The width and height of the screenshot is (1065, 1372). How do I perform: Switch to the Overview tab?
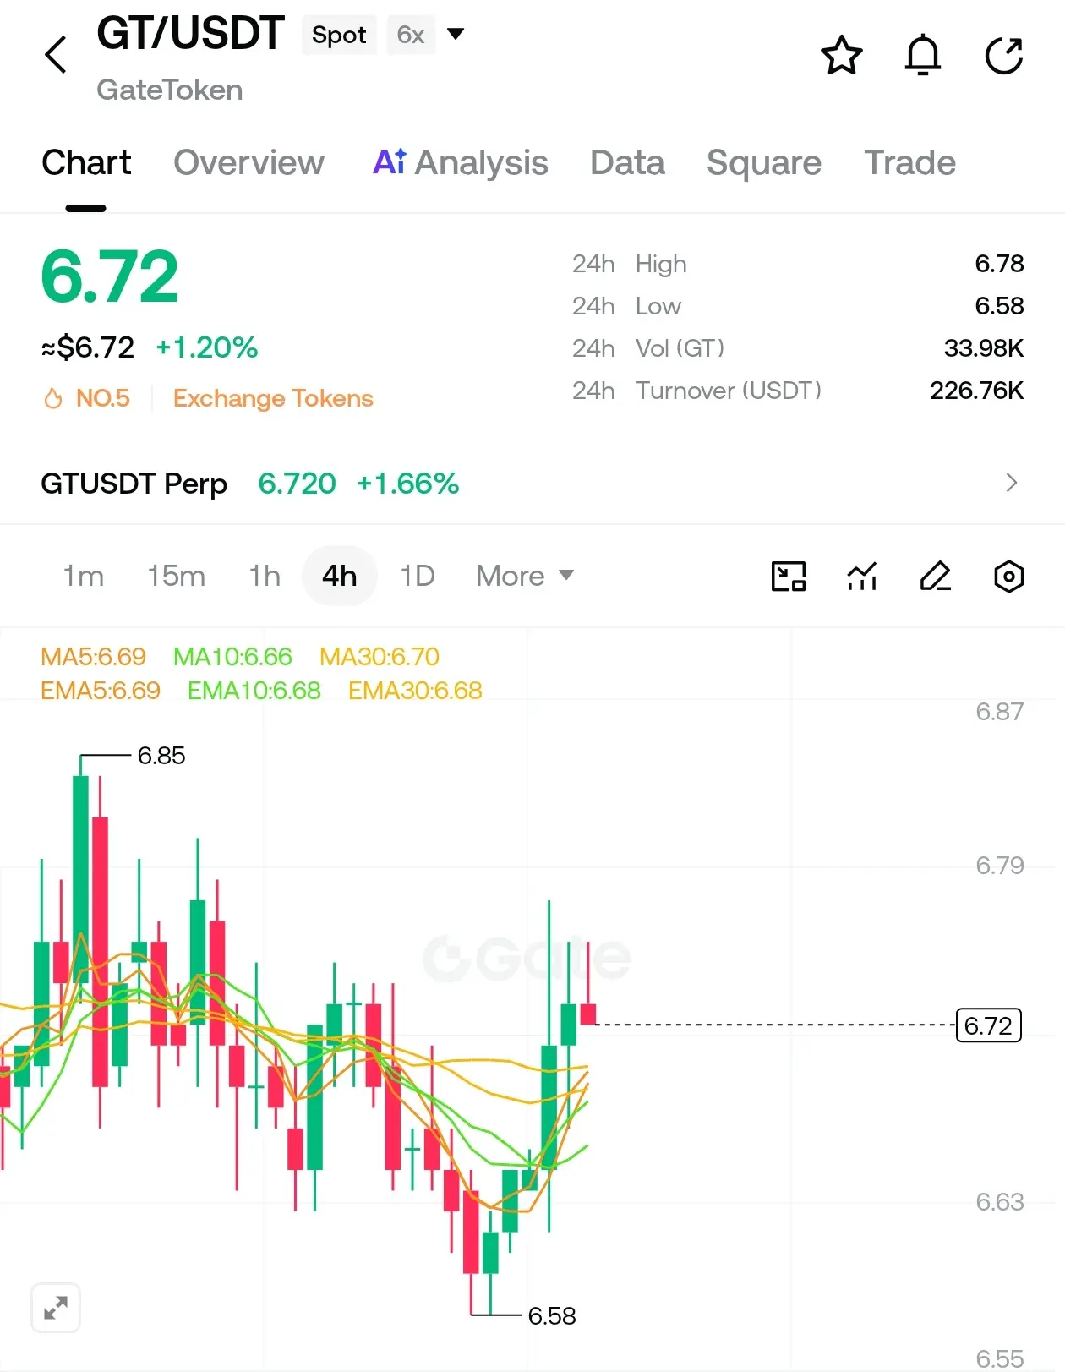pyautogui.click(x=248, y=162)
